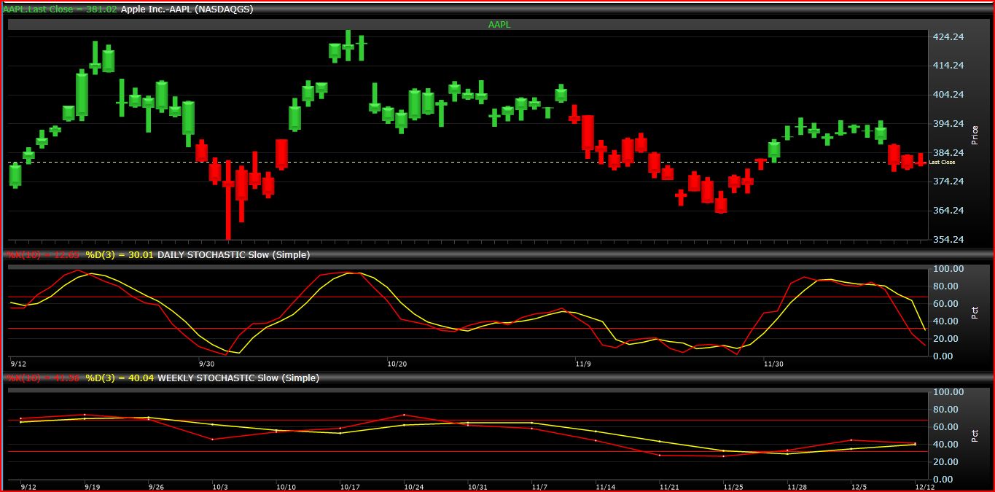This screenshot has height=492, width=995.
Task: Click the 10/10 date on the weekly axis
Action: pyautogui.click(x=286, y=486)
